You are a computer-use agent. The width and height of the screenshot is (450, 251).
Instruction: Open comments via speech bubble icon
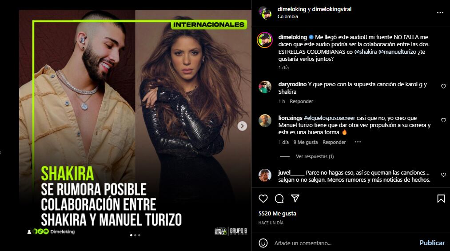click(279, 199)
